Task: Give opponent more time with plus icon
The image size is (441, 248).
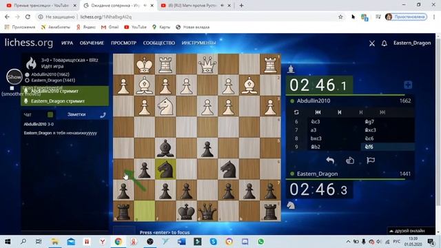Action: point(408,85)
